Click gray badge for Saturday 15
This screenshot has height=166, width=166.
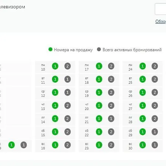point(68,132)
